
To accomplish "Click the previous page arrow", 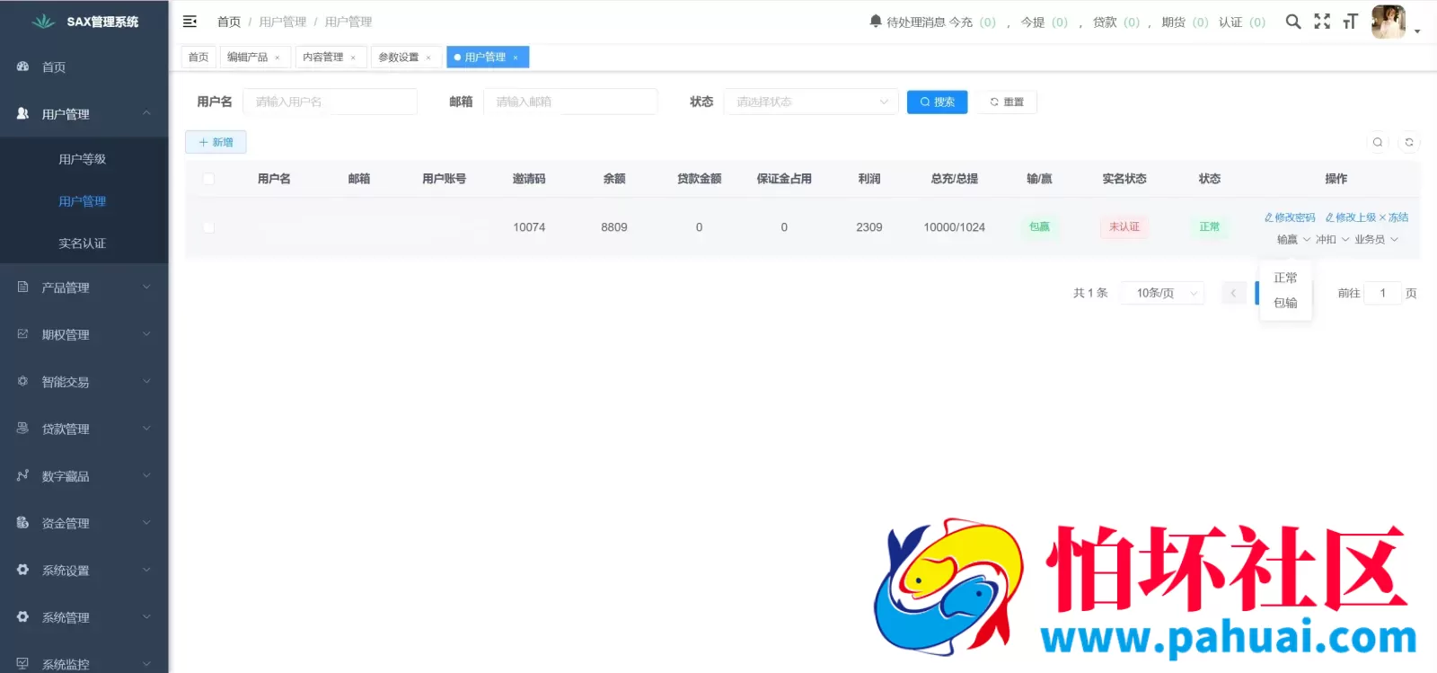I will [x=1233, y=293].
